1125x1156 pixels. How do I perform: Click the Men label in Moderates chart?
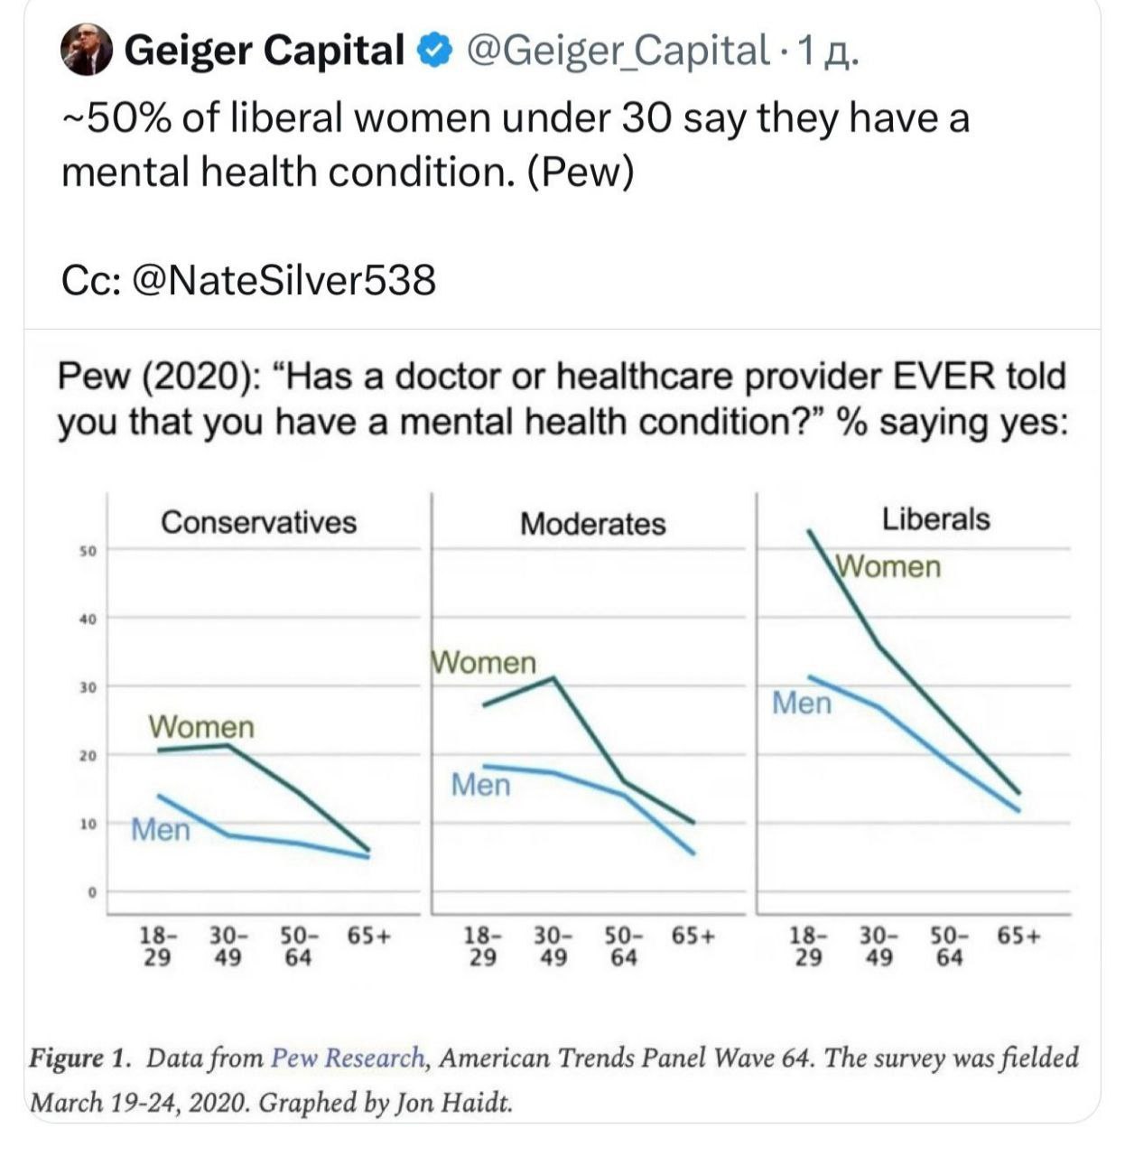pyautogui.click(x=480, y=785)
